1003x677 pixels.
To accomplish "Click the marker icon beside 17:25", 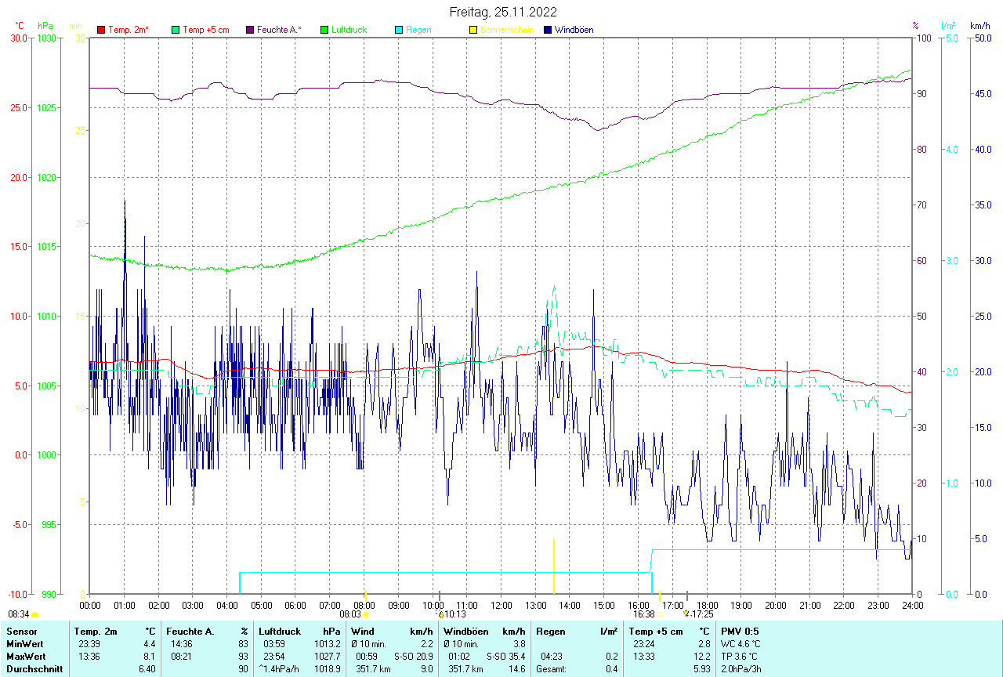I will (x=686, y=614).
